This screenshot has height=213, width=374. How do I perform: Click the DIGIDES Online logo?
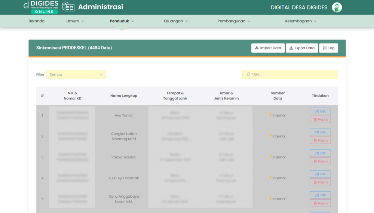41,7
